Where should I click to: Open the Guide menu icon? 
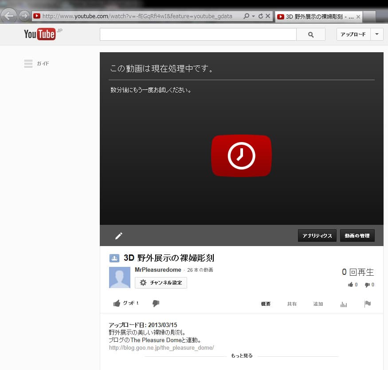point(28,64)
